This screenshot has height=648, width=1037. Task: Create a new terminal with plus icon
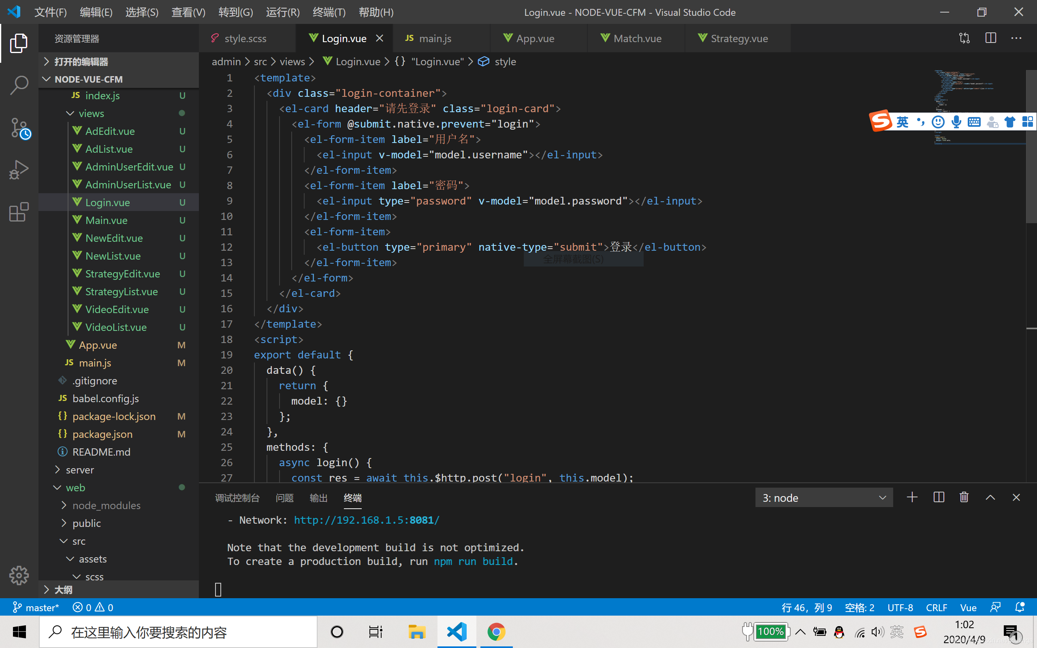912,497
